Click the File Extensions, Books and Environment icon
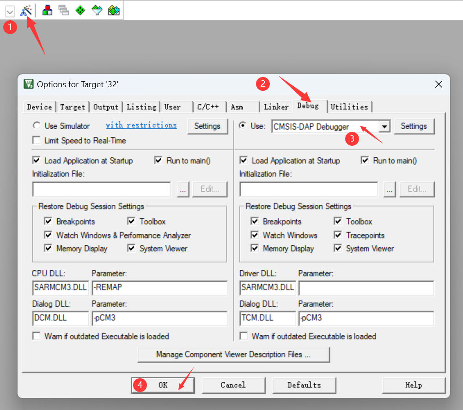The width and height of the screenshot is (463, 410). coord(47,11)
